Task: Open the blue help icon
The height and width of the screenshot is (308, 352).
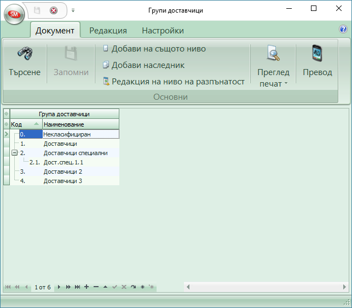Action: click(343, 29)
